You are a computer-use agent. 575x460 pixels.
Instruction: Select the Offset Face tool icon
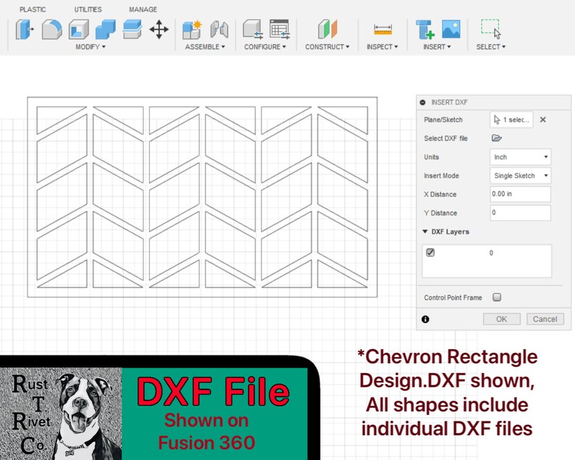click(x=132, y=30)
